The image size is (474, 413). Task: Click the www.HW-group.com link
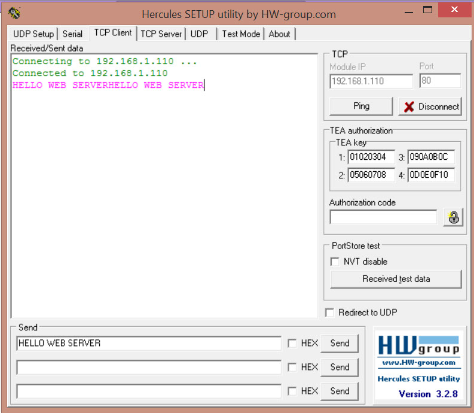click(x=418, y=363)
